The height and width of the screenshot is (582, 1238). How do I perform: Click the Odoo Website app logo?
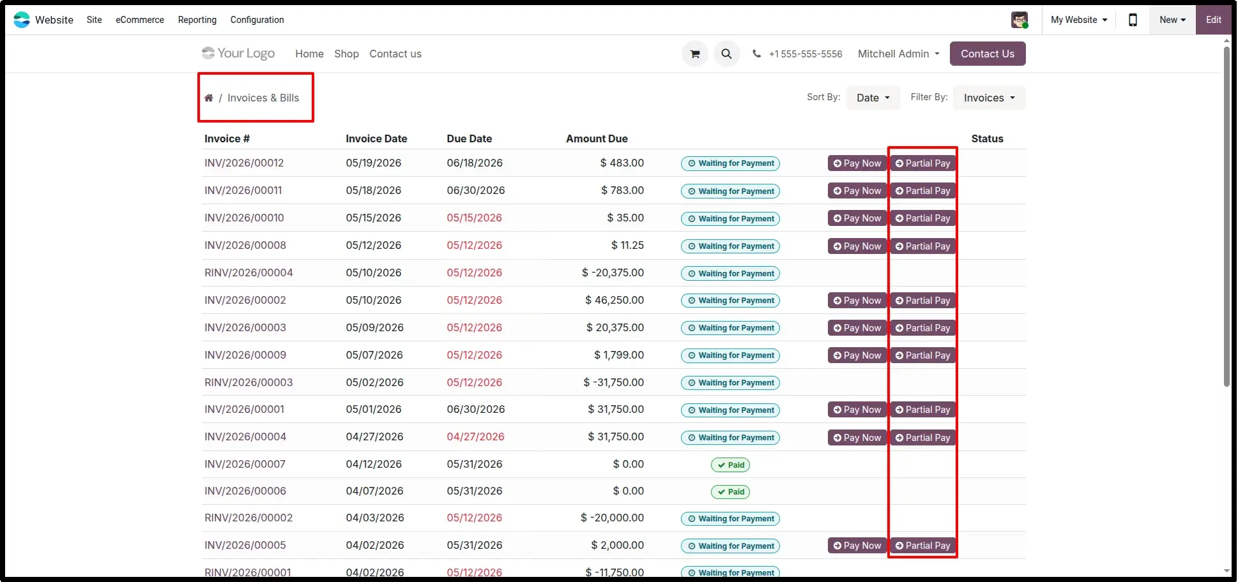pyautogui.click(x=22, y=20)
